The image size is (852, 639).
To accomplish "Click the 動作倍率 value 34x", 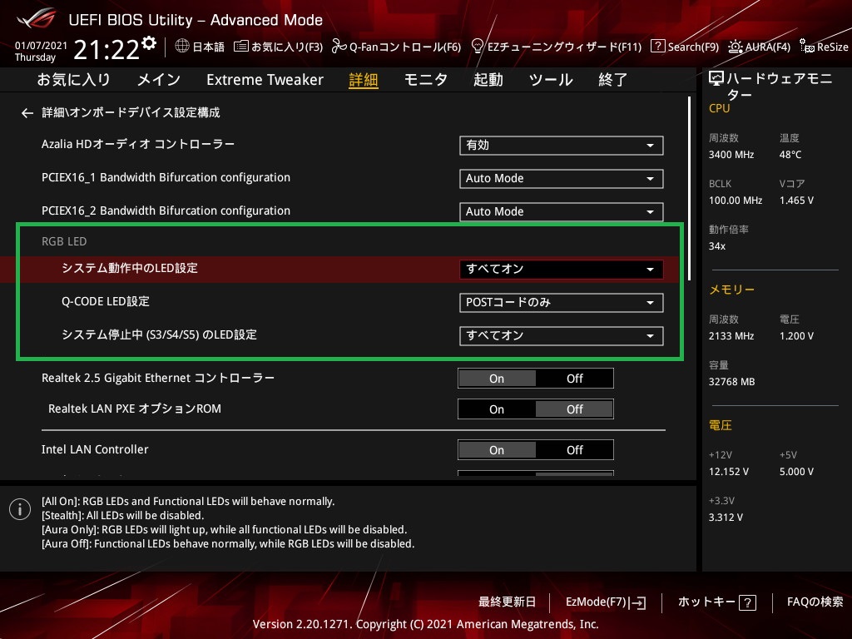I will 717,246.
